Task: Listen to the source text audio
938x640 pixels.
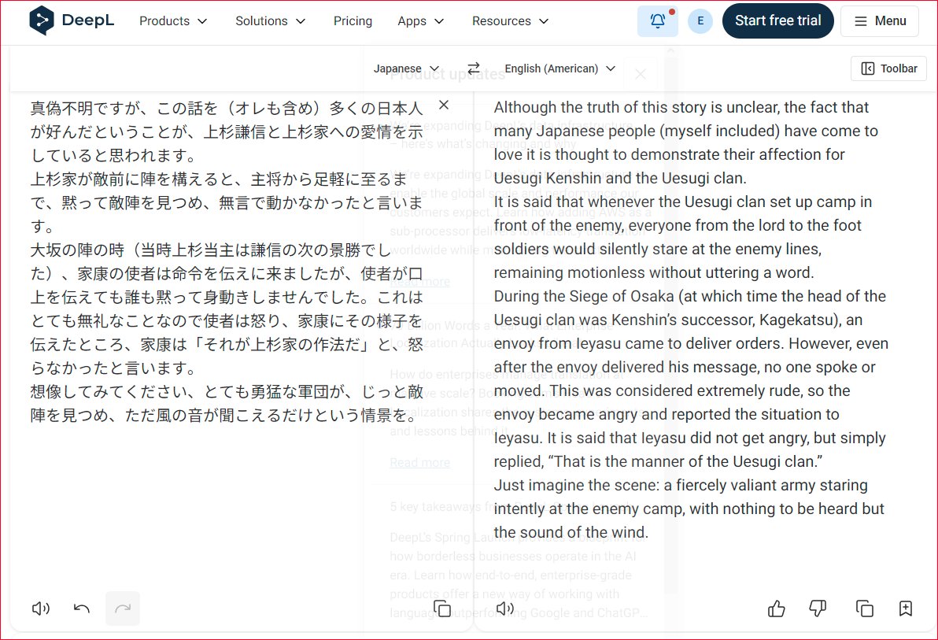Action: [41, 609]
